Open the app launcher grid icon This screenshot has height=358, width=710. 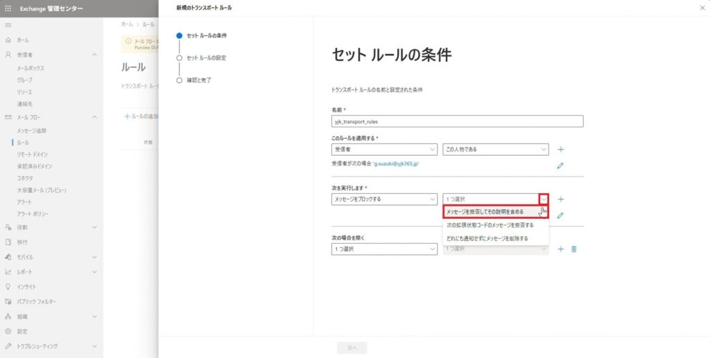point(8,8)
